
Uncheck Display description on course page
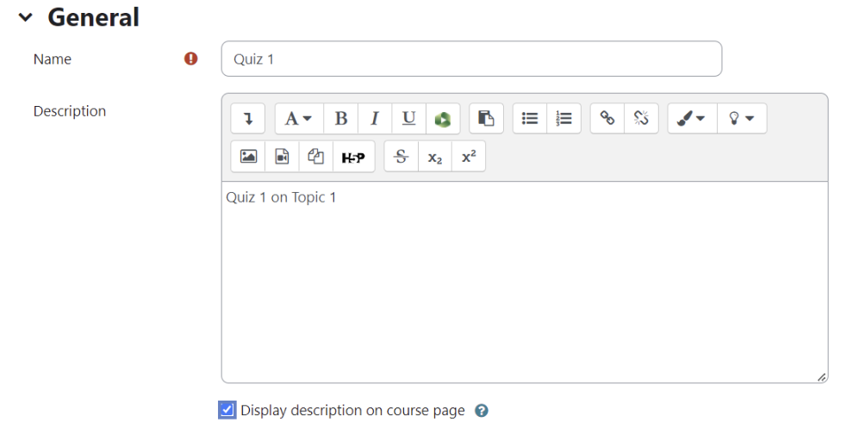point(227,410)
